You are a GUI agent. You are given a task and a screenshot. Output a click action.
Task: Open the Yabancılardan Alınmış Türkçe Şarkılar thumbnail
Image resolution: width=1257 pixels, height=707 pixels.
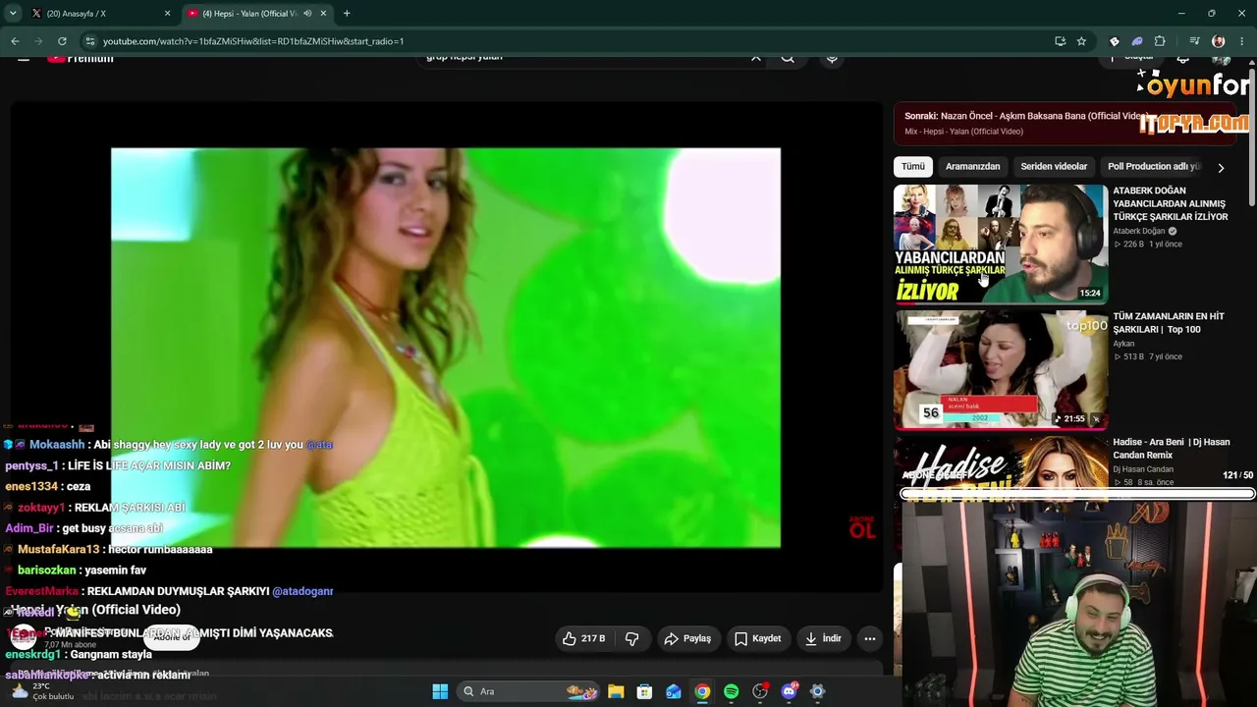tap(1001, 244)
